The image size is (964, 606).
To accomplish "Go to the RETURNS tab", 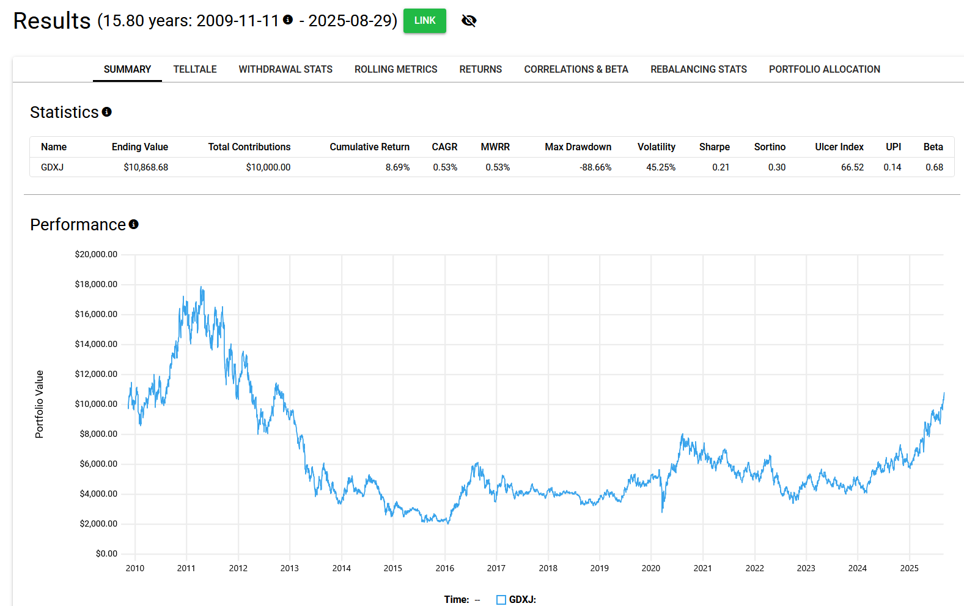I will coord(480,69).
